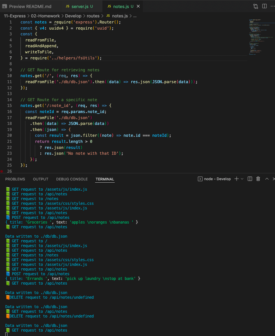Click terminal line with title 'Groceries '
The width and height of the screenshot is (275, 336).
pos(72,222)
